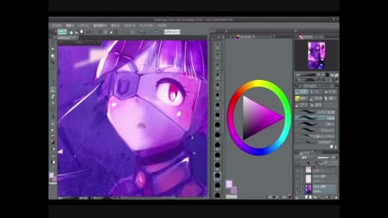
Task: Select the highlighted sub tool group button
Action: click(302, 92)
